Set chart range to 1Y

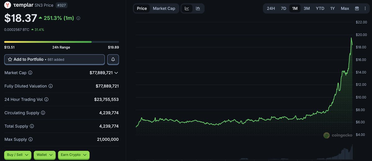point(332,8)
